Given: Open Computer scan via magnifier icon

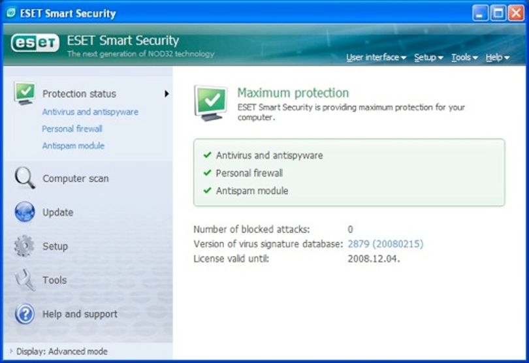Looking at the screenshot, I should click(25, 178).
